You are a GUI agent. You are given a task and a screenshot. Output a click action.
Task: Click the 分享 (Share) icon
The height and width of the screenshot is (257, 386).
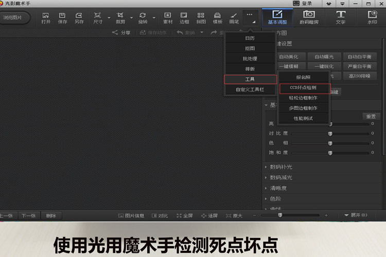115,32
